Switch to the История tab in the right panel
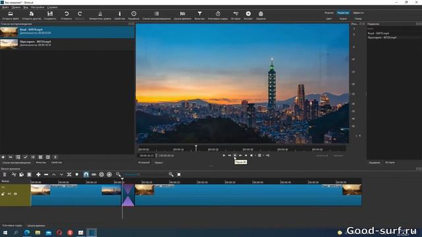The width and height of the screenshot is (422, 237). 390,163
